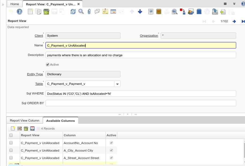This screenshot has height=166, width=245.
Task: Collapse the left navigation panel chevron
Action: pyautogui.click(x=2, y=4)
